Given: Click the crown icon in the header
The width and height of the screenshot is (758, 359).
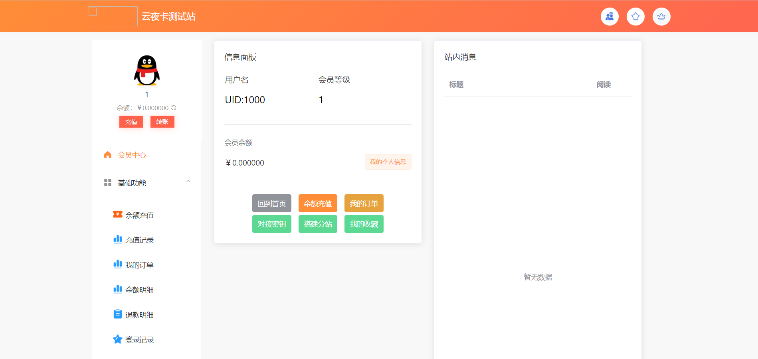Looking at the screenshot, I should pyautogui.click(x=661, y=17).
